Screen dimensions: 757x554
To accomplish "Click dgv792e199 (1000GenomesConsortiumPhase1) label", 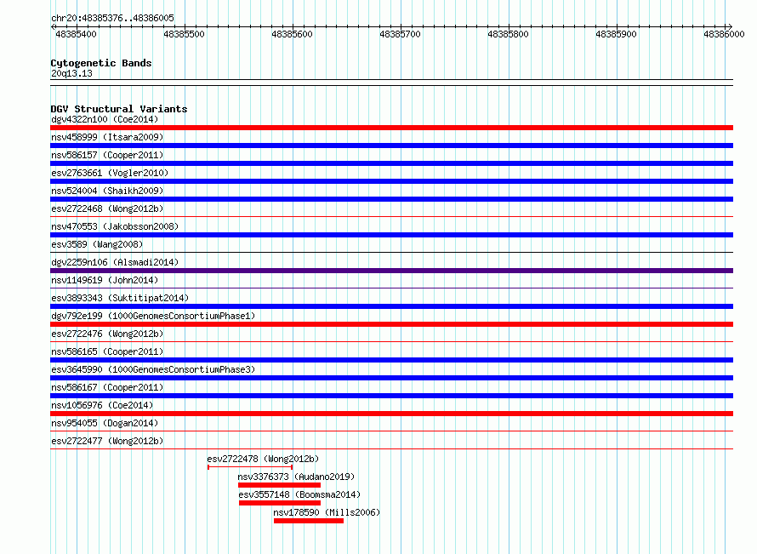I will 153,316.
